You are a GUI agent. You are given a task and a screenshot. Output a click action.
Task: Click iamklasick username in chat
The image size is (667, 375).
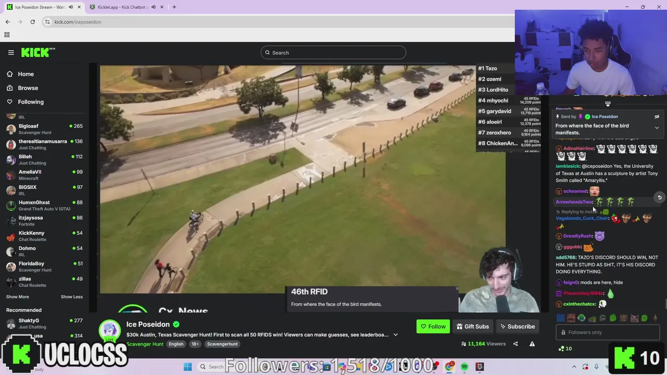tap(567, 166)
